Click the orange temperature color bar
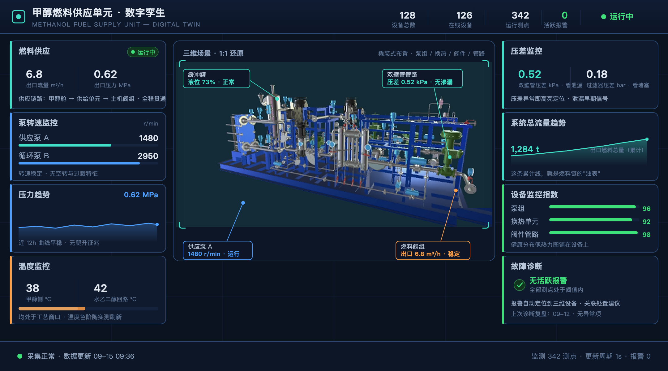 click(88, 309)
